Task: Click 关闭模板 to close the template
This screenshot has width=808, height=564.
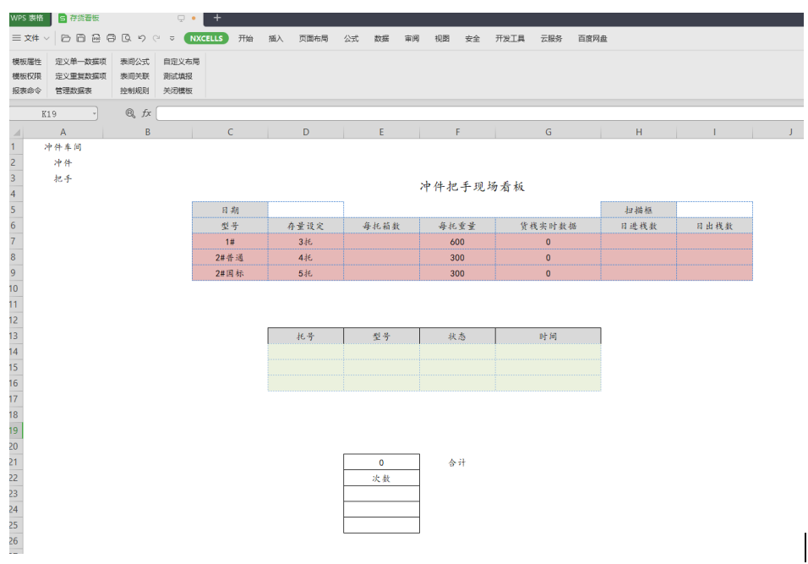Action: coord(177,90)
